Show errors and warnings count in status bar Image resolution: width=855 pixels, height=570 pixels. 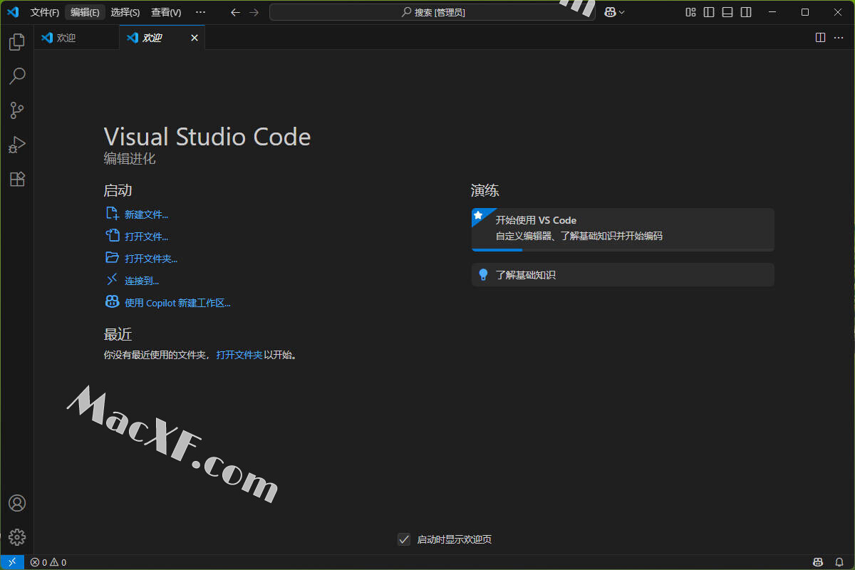(48, 562)
